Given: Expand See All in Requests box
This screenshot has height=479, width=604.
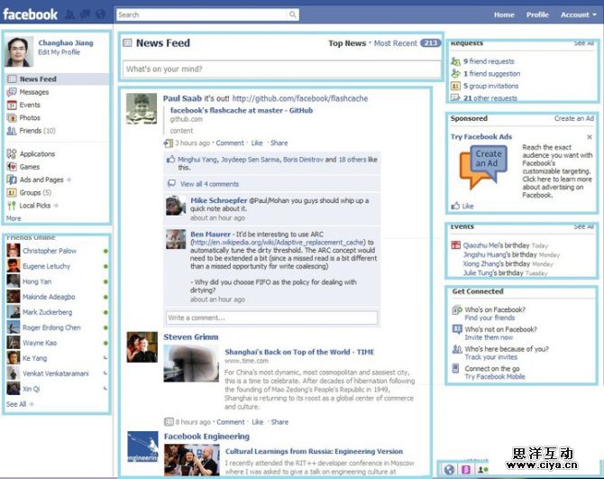Looking at the screenshot, I should (583, 42).
